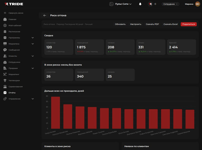Image resolution: width=202 pixels, height=150 pixels.
Task: Click the Обновить button
Action: 120,24
